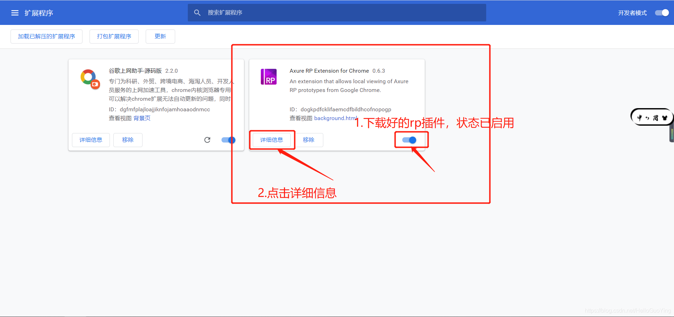
Task: Remove the Axure RP extension via 移除
Action: tap(309, 140)
